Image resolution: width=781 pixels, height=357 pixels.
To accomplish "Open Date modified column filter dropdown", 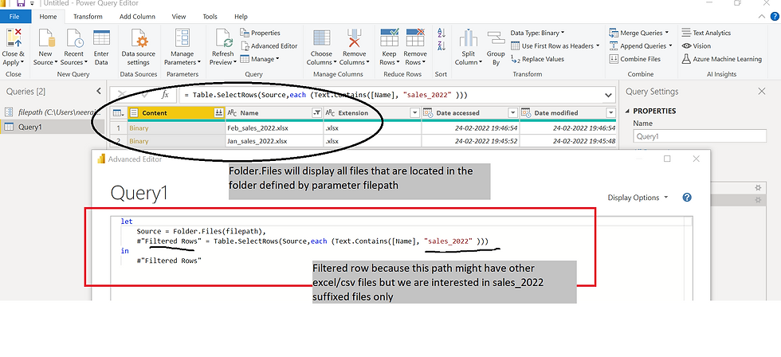I will point(610,113).
